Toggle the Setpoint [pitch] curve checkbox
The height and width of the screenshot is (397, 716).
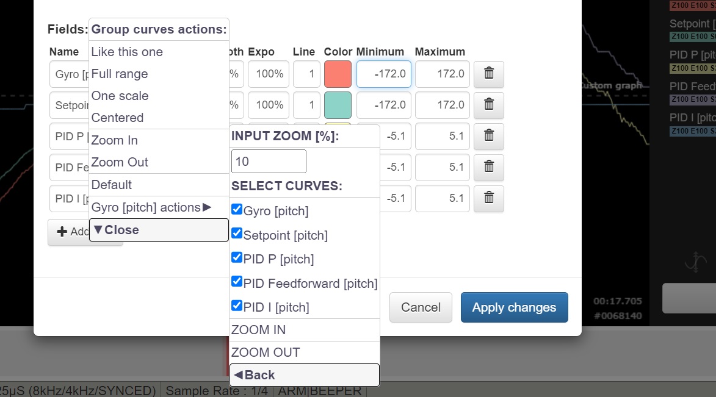pyautogui.click(x=237, y=234)
